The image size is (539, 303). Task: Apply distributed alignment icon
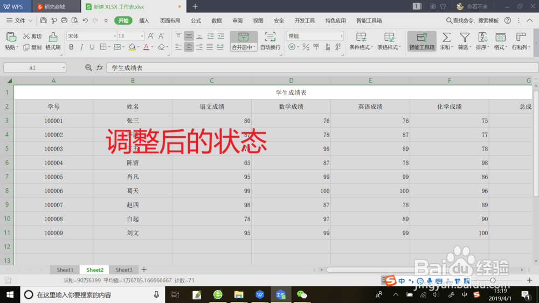pos(220,47)
